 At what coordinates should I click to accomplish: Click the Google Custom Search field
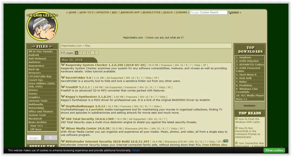208,12
